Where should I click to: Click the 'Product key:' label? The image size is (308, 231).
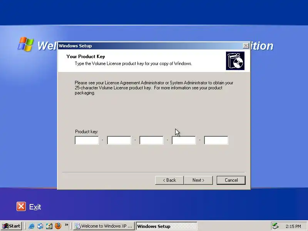tap(86, 132)
